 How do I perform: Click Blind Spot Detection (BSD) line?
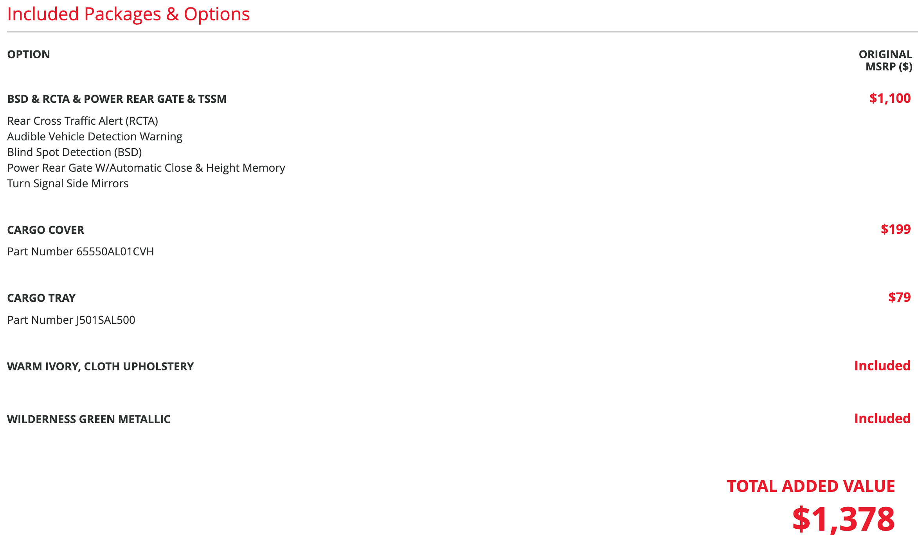pyautogui.click(x=74, y=152)
